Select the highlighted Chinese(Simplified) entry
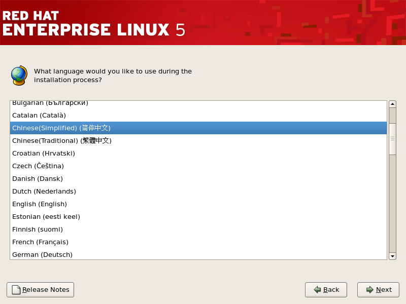This screenshot has height=304, width=406. [61, 128]
